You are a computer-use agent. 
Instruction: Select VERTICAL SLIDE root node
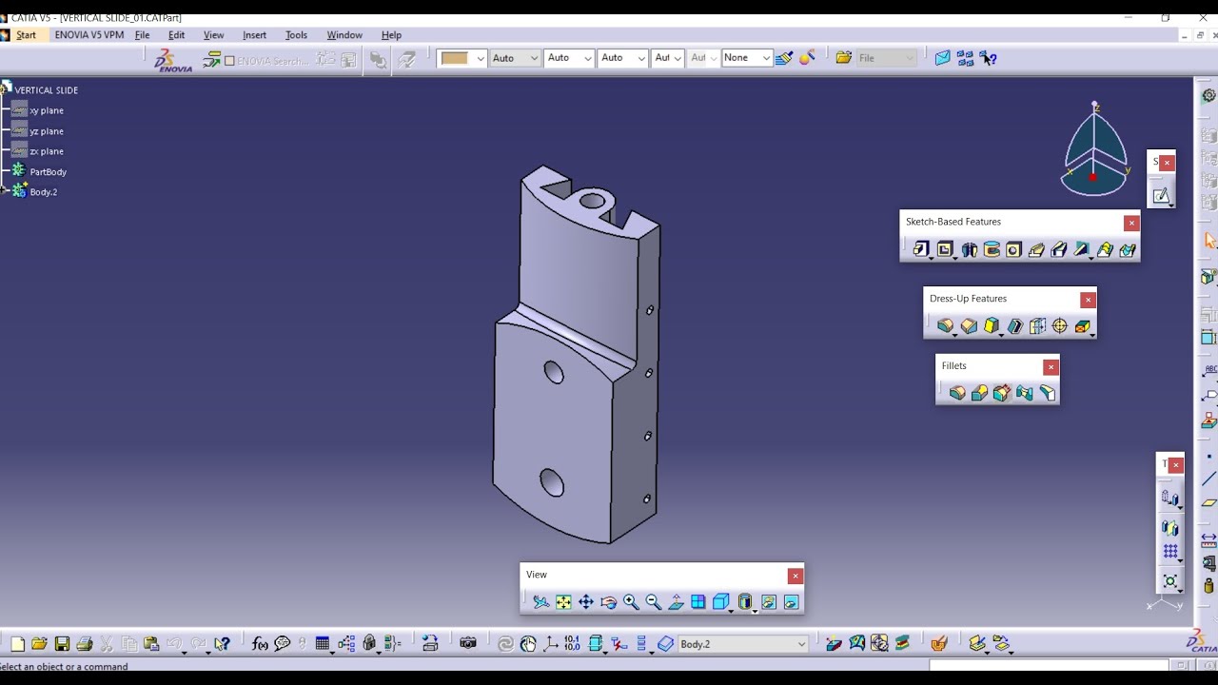pos(46,90)
